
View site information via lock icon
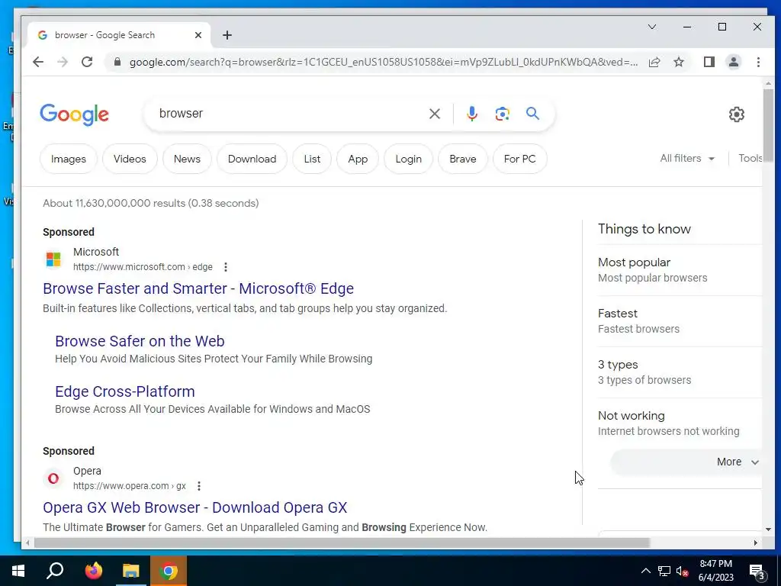point(117,62)
